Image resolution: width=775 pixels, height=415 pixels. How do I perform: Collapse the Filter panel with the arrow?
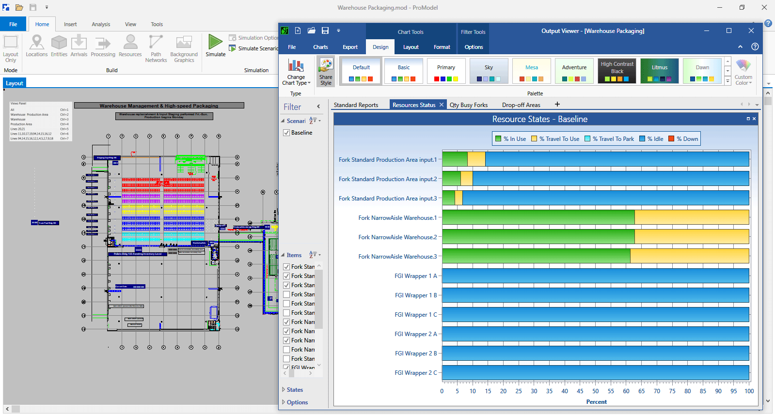point(318,107)
